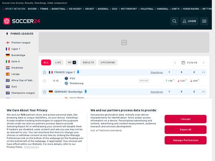
Task: Click the Spain flag icon
Action: (8, 74)
